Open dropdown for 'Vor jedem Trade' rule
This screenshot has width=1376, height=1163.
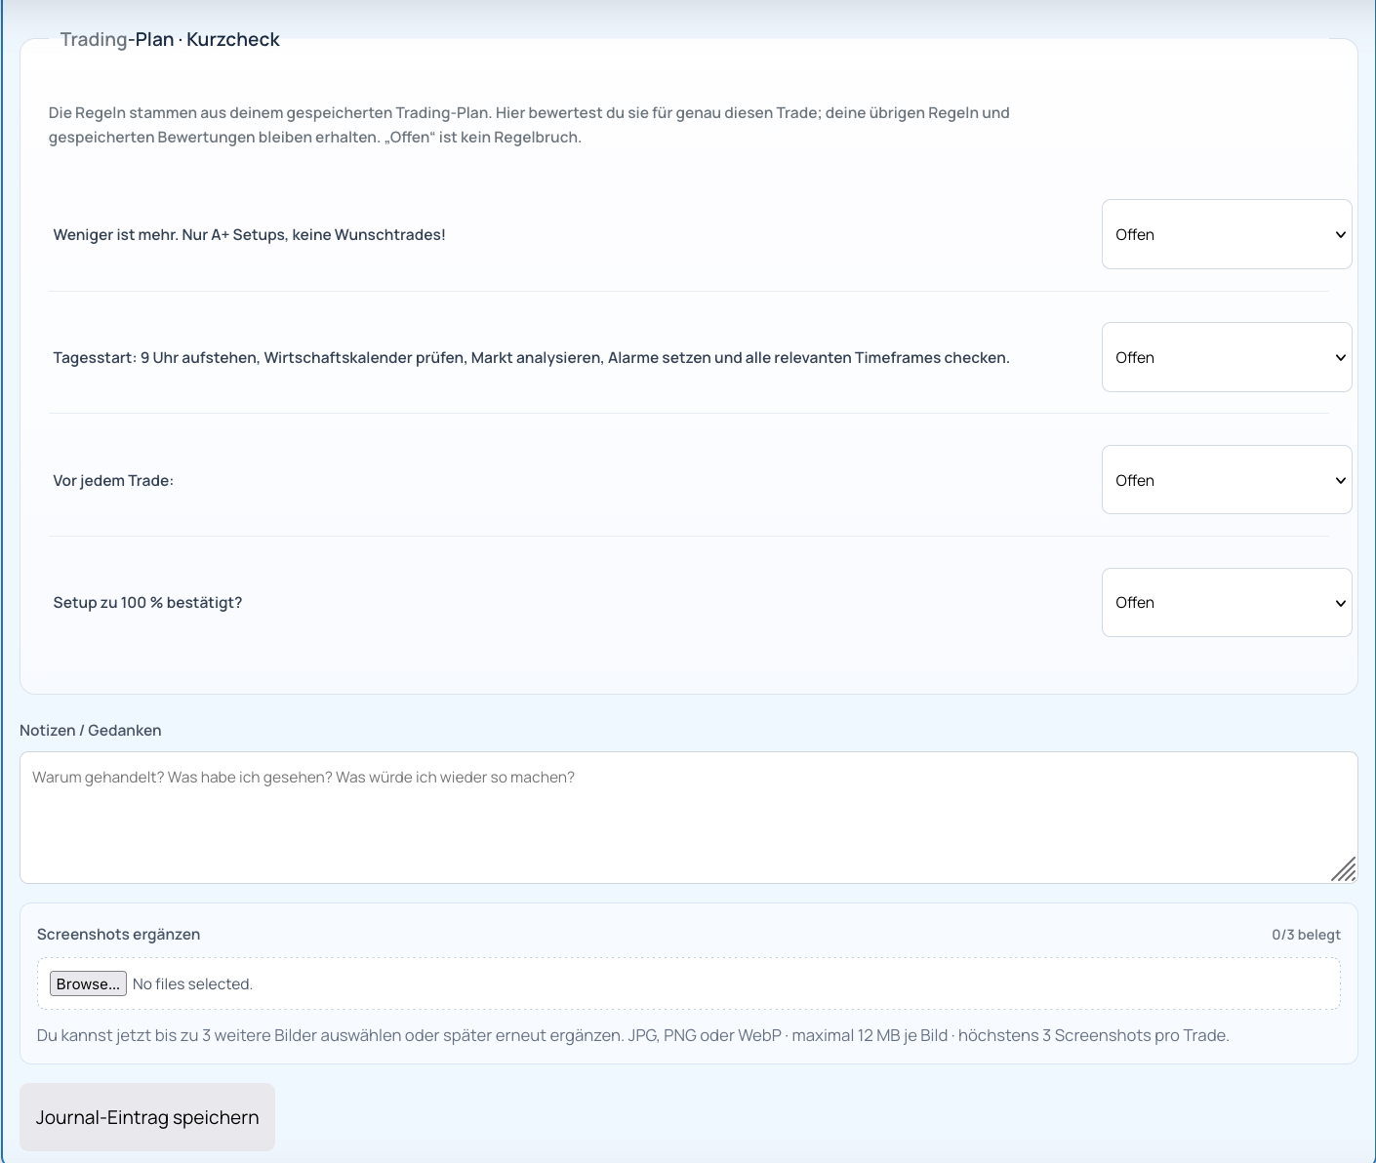point(1227,480)
